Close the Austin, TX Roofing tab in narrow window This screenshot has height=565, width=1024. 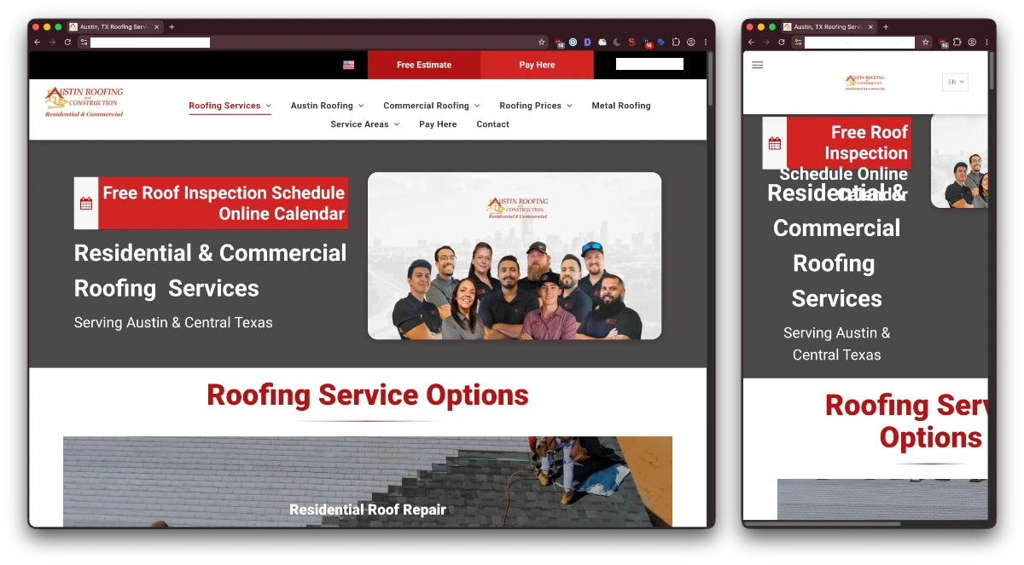click(x=870, y=26)
